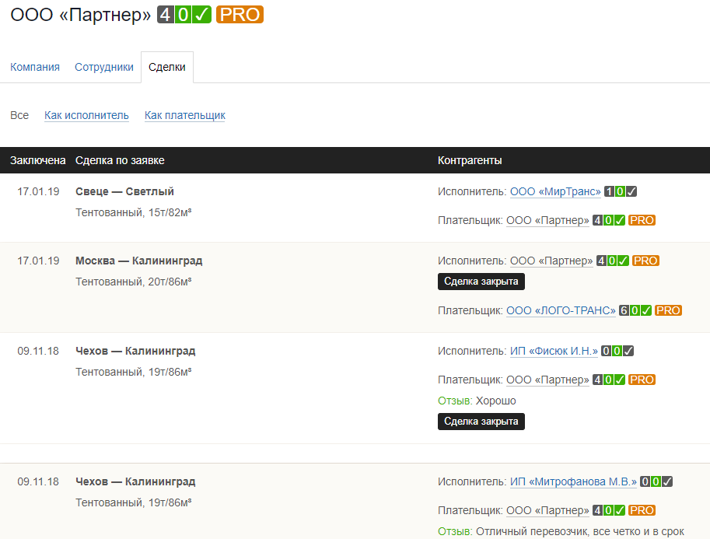Select the Сделки tab
The width and height of the screenshot is (710, 539).
point(167,67)
